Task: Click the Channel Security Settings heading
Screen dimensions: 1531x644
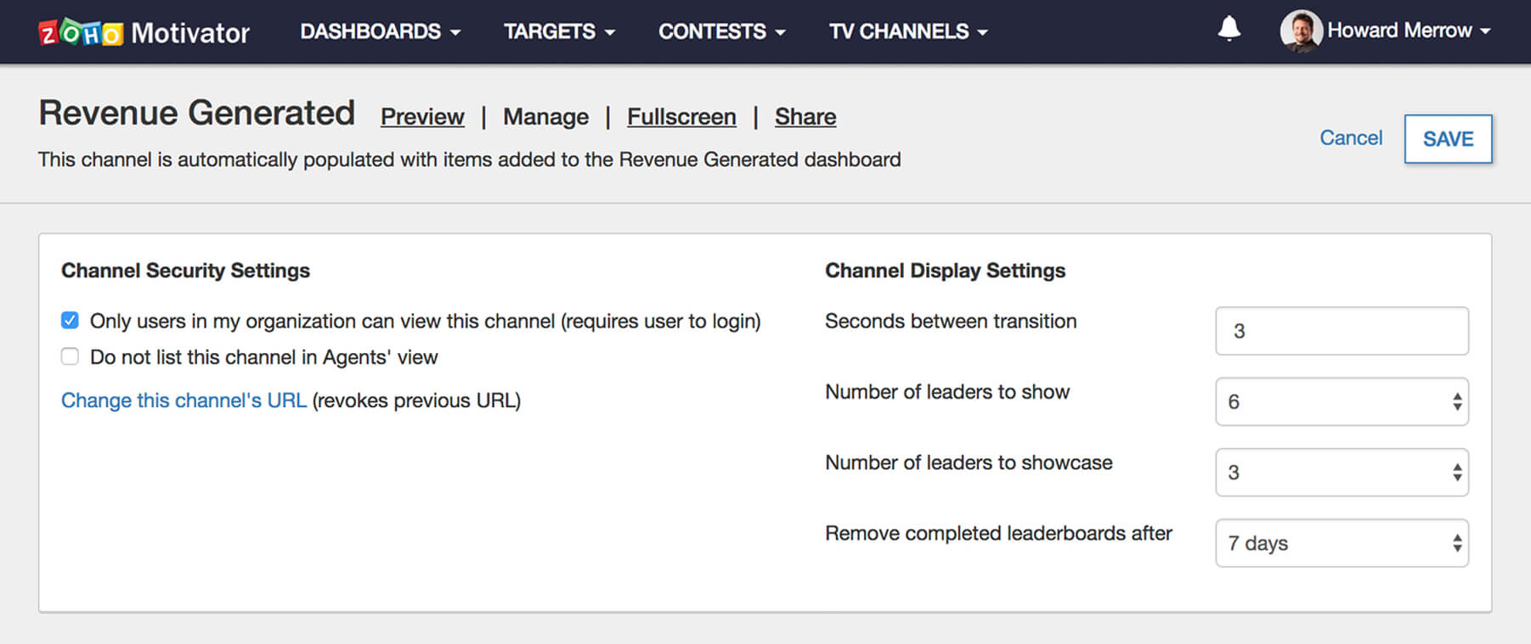Action: pos(185,271)
